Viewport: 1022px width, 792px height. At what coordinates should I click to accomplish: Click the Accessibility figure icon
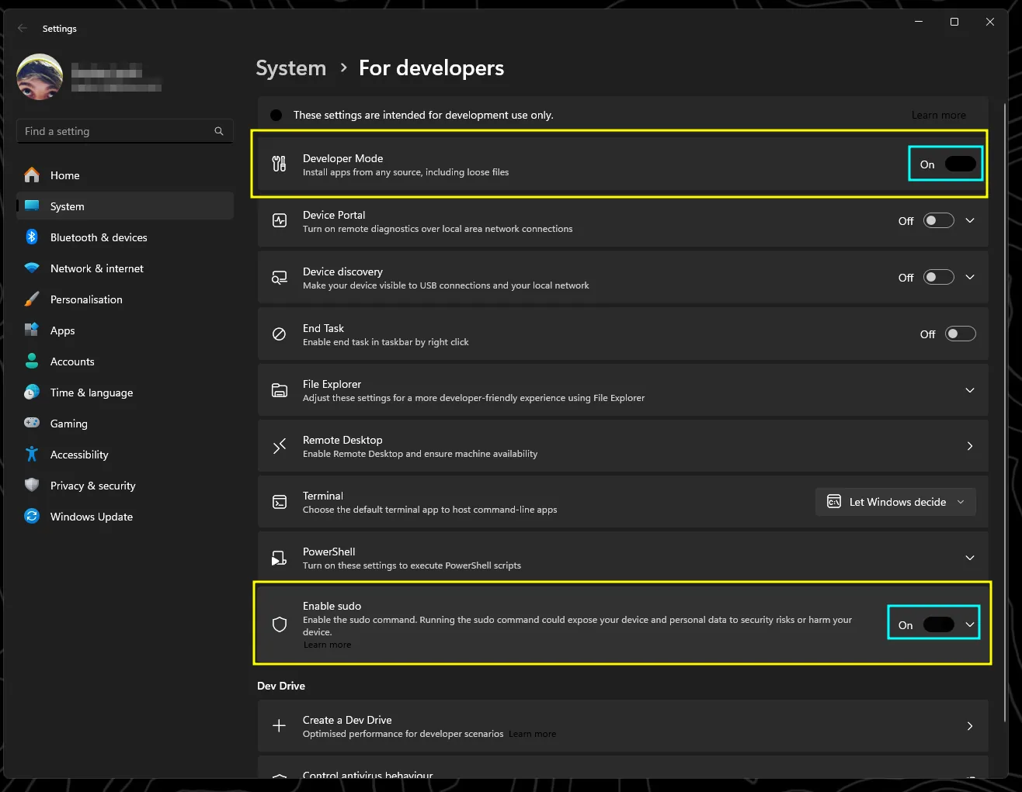point(32,455)
